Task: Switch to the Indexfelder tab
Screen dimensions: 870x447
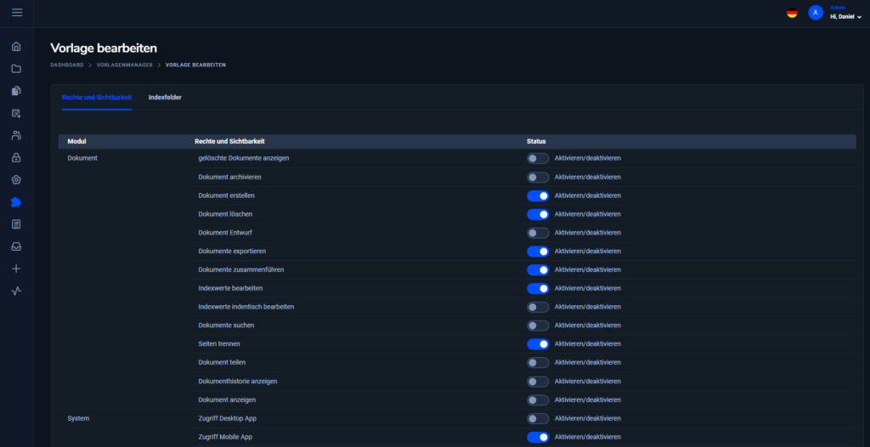Action: [165, 97]
